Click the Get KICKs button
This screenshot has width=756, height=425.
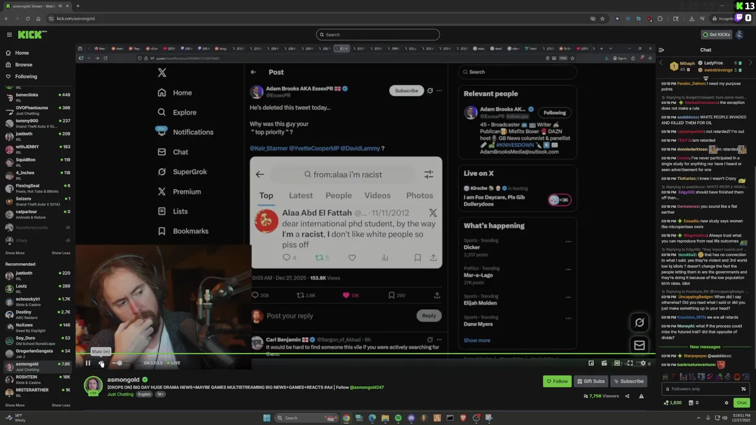click(x=716, y=35)
